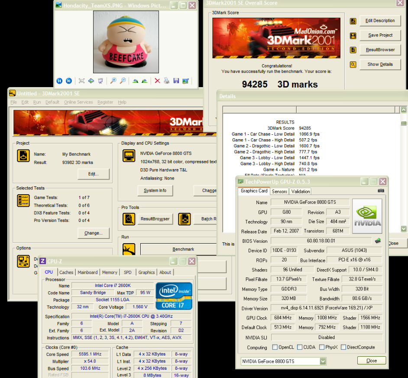Click the ResultBrowser icon in Overall Score window
The height and width of the screenshot is (378, 408).
coord(353,50)
